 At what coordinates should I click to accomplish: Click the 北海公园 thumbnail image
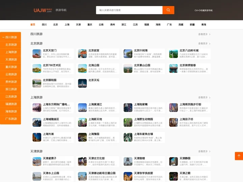click(82, 68)
